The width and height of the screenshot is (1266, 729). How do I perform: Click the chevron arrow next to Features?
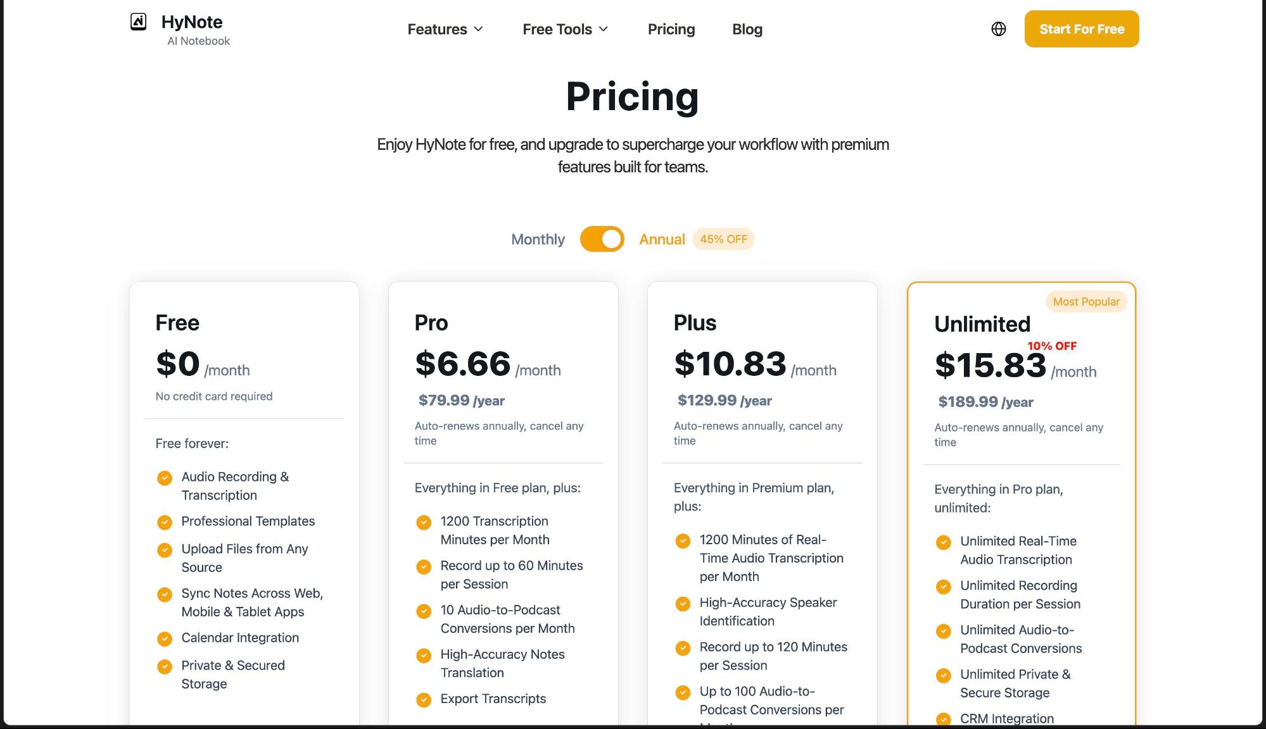tap(479, 29)
